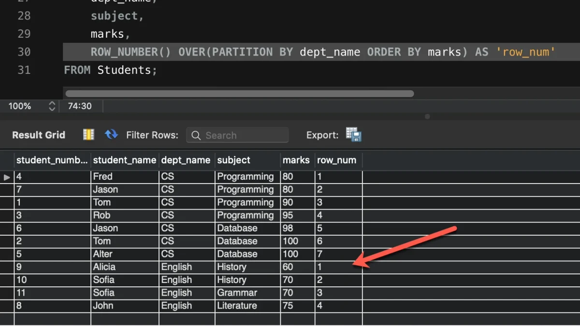Sort by subject column header
The height and width of the screenshot is (326, 580).
pyautogui.click(x=247, y=160)
